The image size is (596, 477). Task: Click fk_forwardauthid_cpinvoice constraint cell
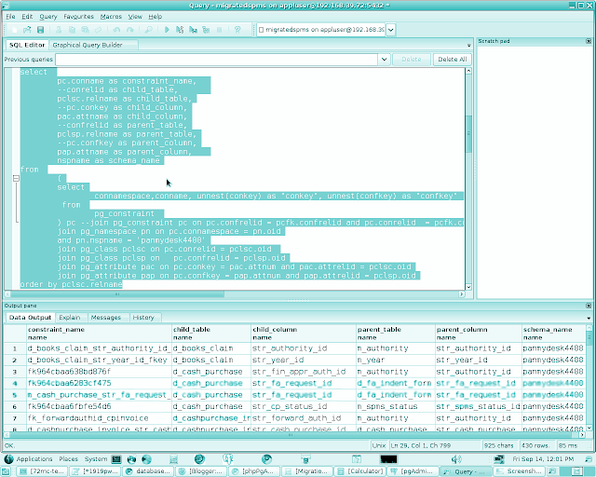click(99, 418)
